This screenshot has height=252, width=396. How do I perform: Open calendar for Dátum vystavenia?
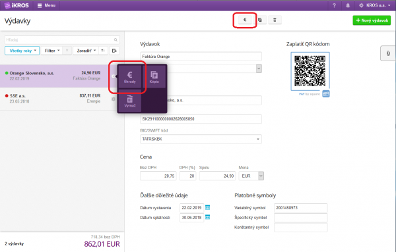point(208,207)
